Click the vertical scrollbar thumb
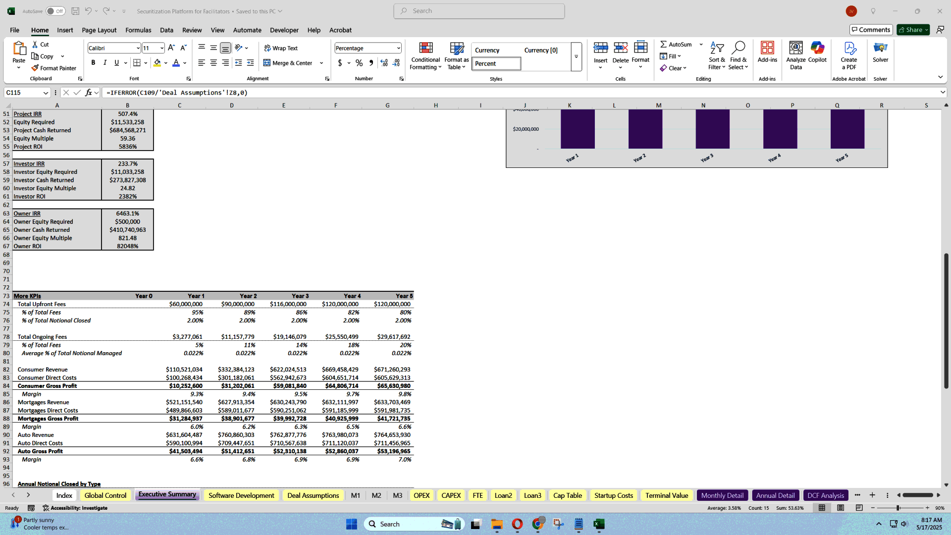Viewport: 951px width, 535px height. (x=946, y=321)
